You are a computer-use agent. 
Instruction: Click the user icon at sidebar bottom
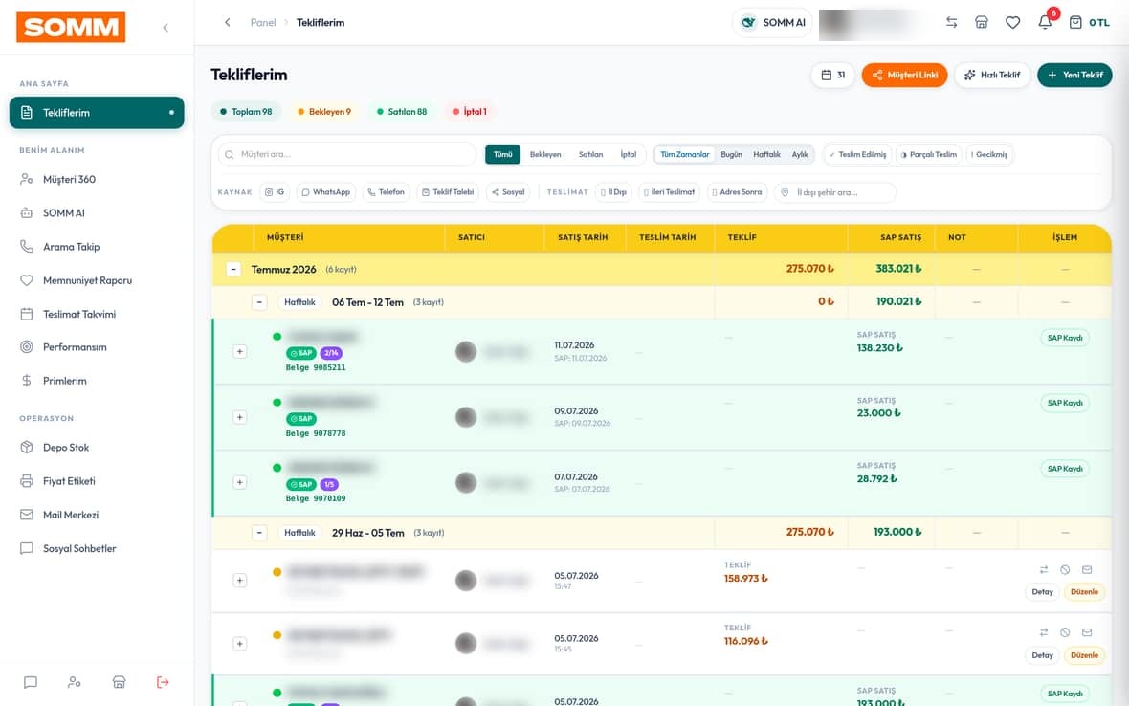(75, 682)
